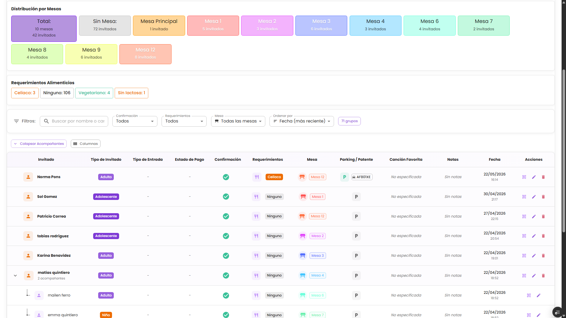Click mailen ferro's edit pencil icon
The image size is (566, 318).
click(539, 295)
